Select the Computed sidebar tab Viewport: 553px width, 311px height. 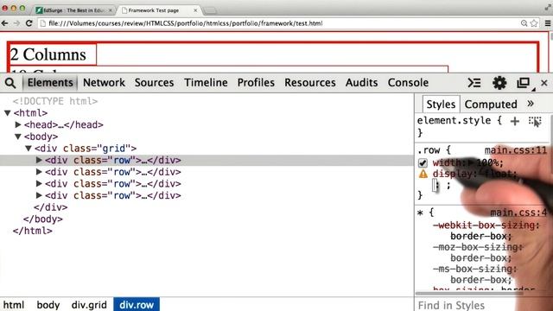pyautogui.click(x=491, y=105)
